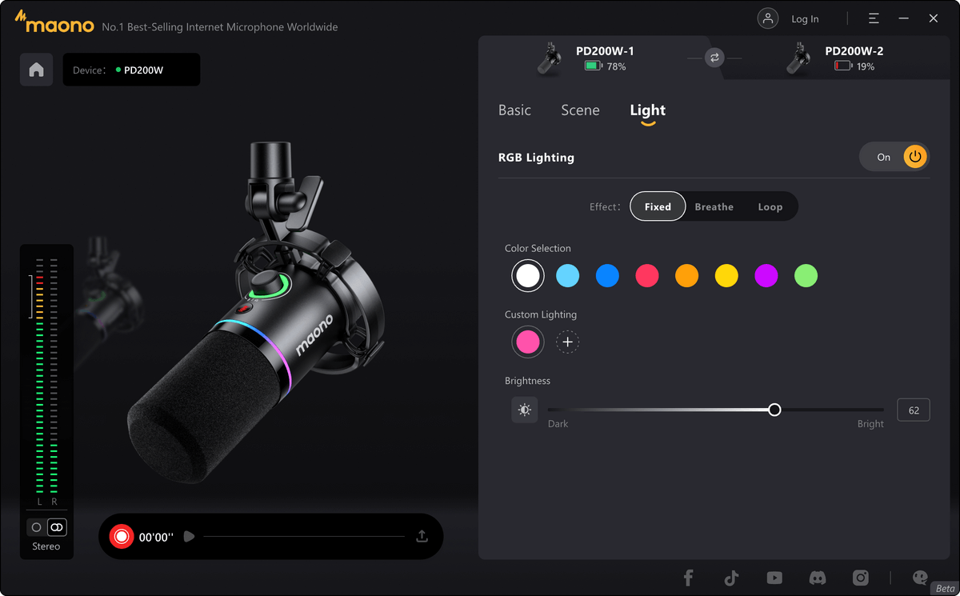The height and width of the screenshot is (596, 960).
Task: Select the Mono channel mode
Action: pyautogui.click(x=36, y=527)
